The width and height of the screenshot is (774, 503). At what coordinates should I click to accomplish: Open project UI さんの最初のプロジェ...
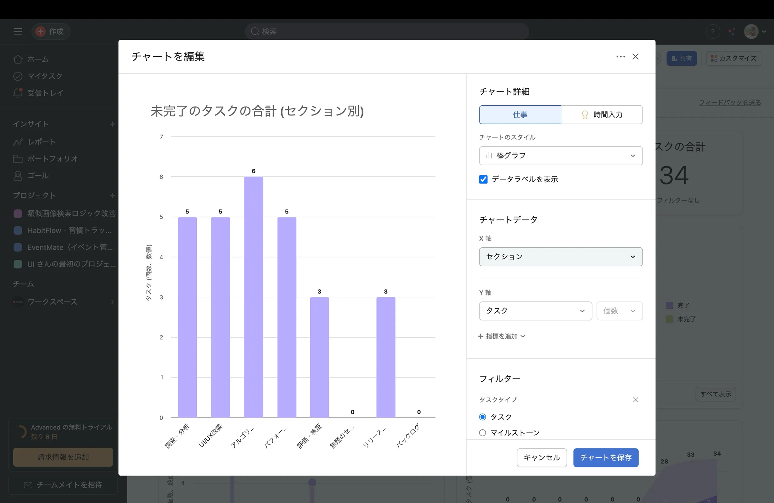(71, 264)
